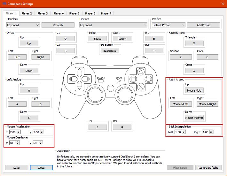This screenshot has width=227, height=176.
Task: Go to the Player 6 tab
Action: pos(90,13)
